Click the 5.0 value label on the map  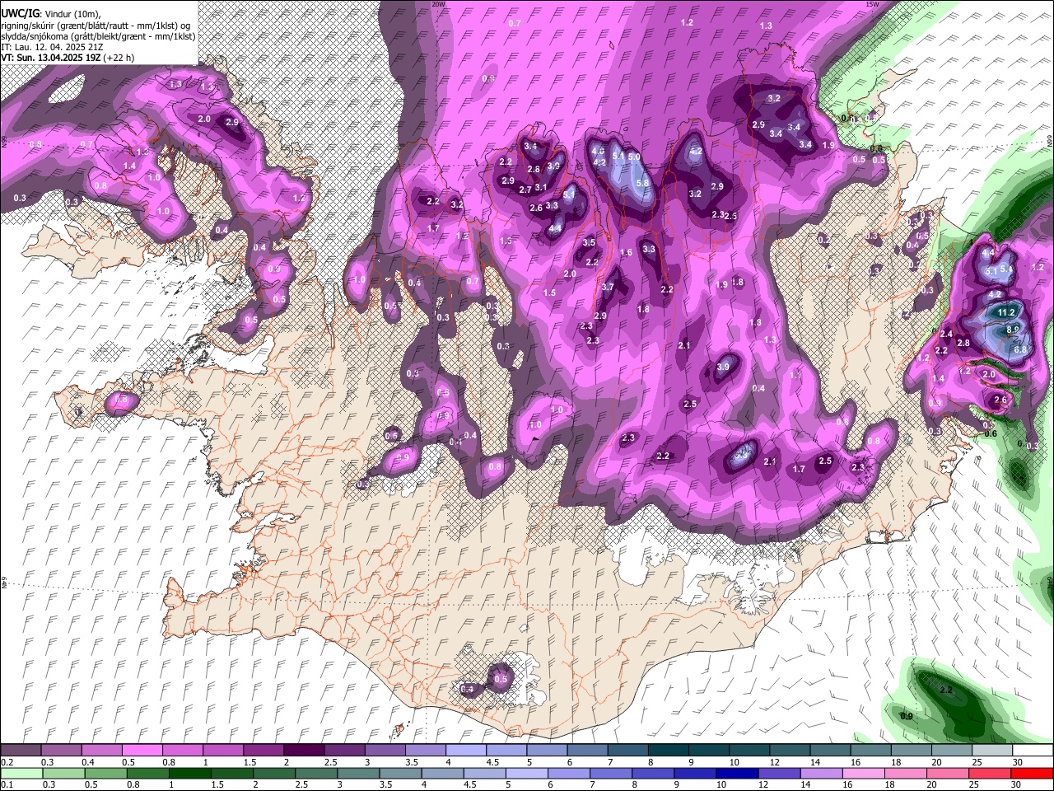click(x=633, y=157)
